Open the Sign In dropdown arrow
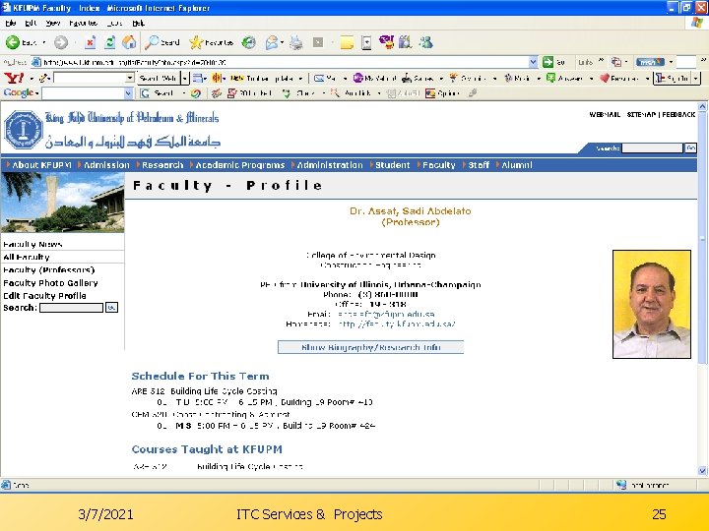The height and width of the screenshot is (531, 709). click(x=696, y=78)
